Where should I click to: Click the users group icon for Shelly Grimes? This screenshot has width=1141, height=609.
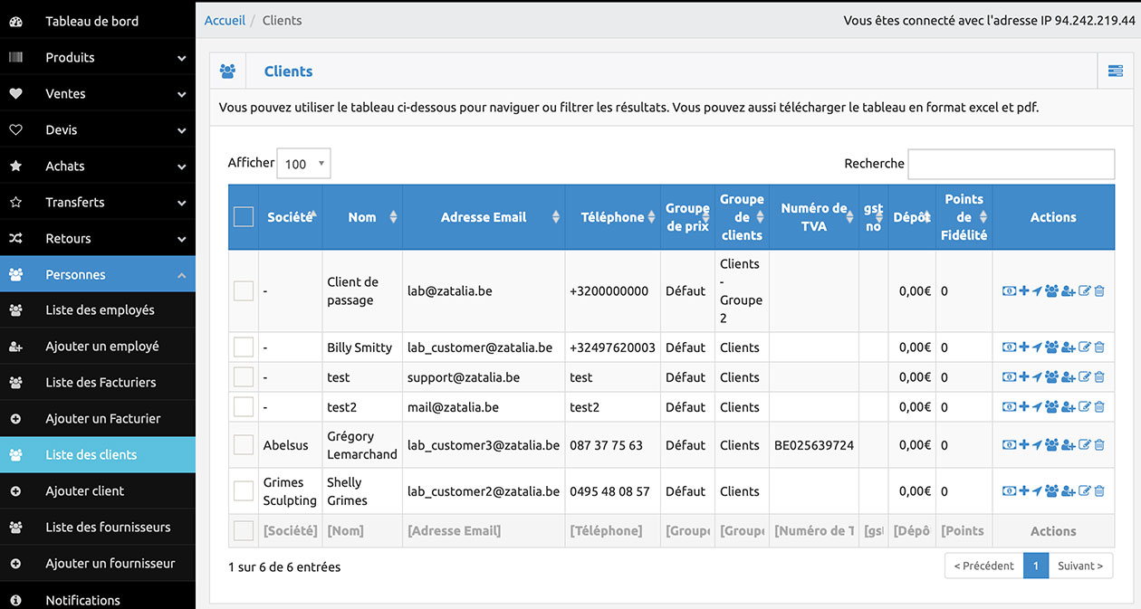tap(1051, 491)
